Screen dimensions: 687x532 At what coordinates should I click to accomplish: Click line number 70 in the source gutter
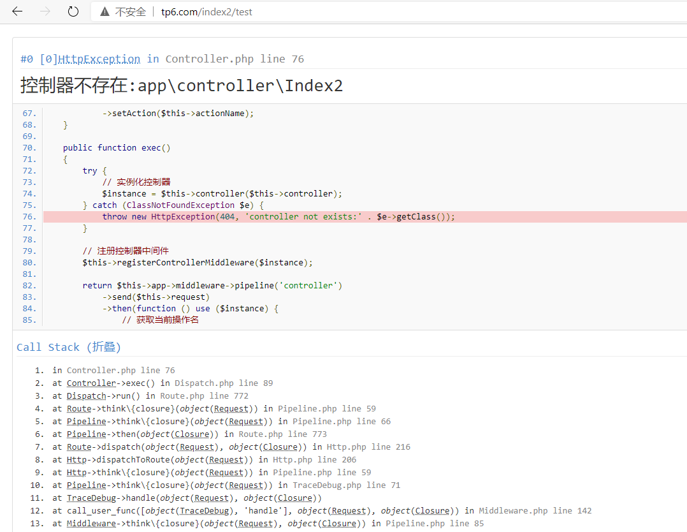(x=29, y=148)
